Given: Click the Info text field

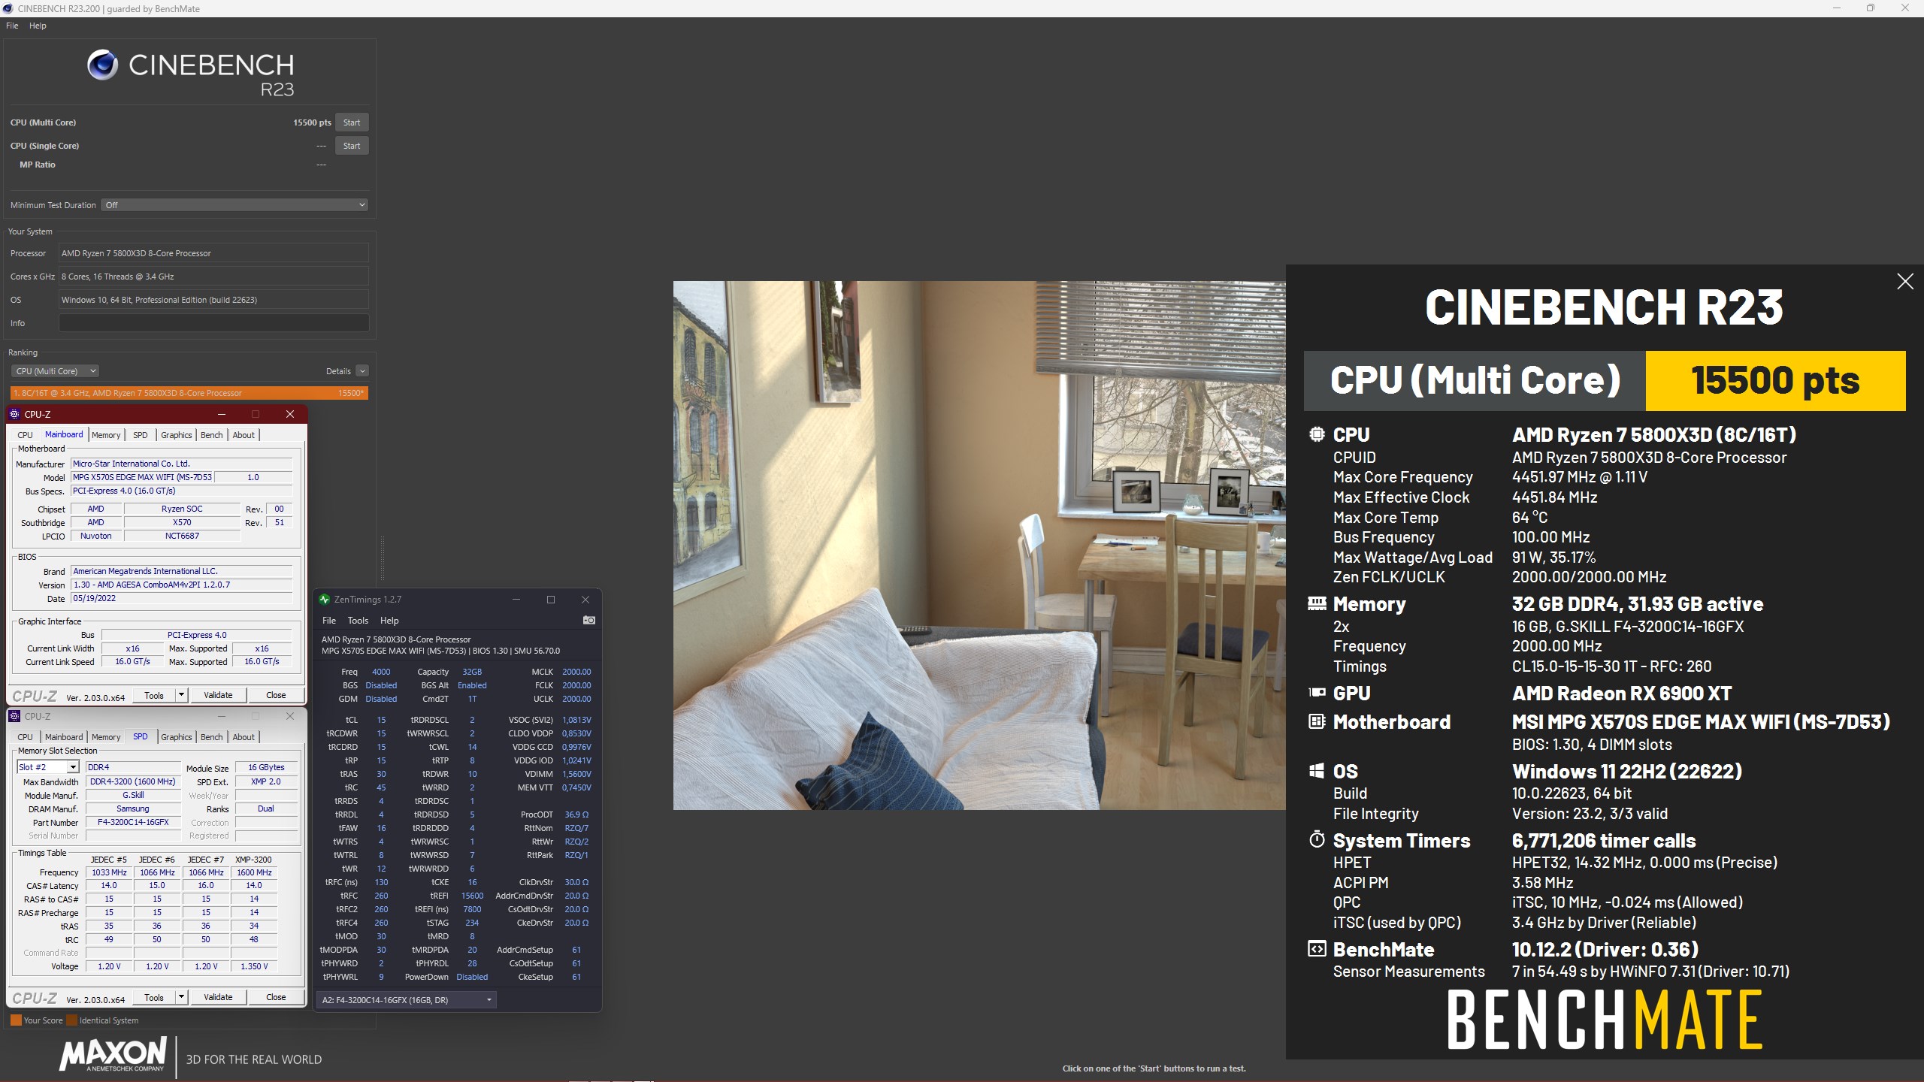Looking at the screenshot, I should pyautogui.click(x=213, y=323).
